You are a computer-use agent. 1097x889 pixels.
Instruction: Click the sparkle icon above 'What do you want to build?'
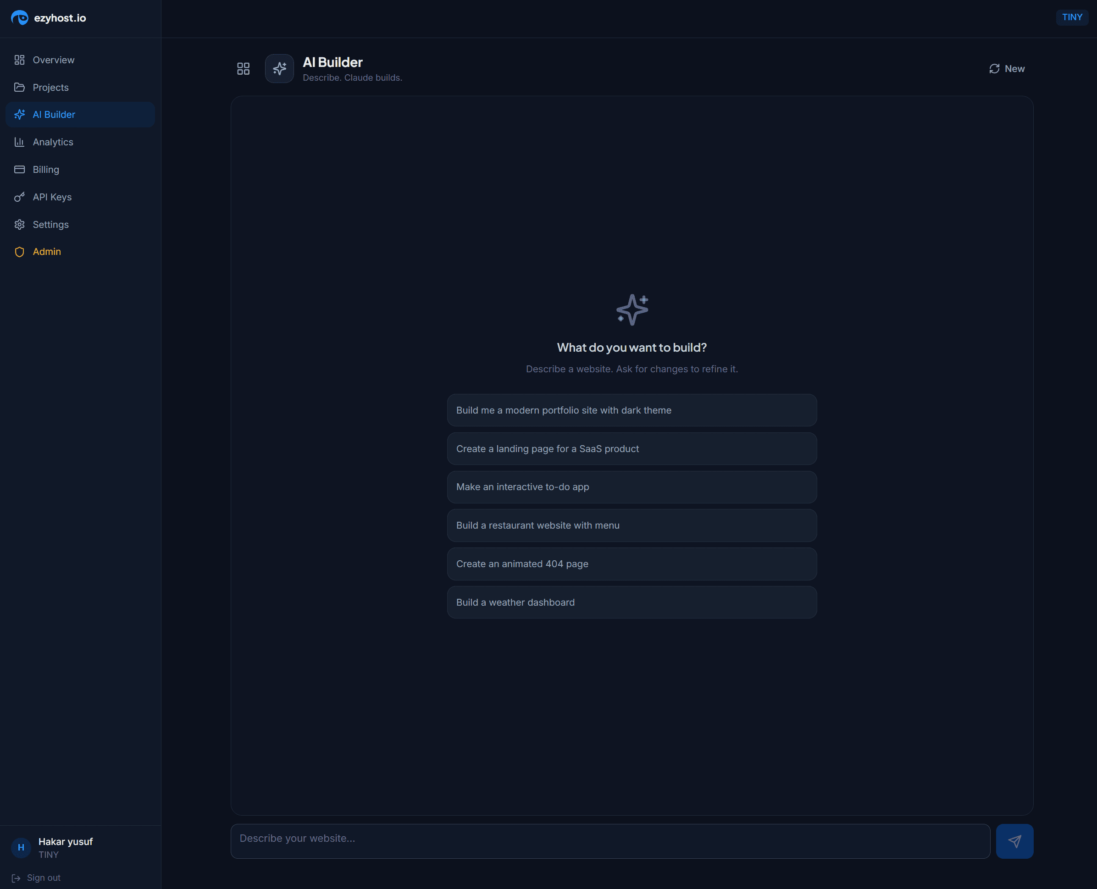tap(632, 309)
